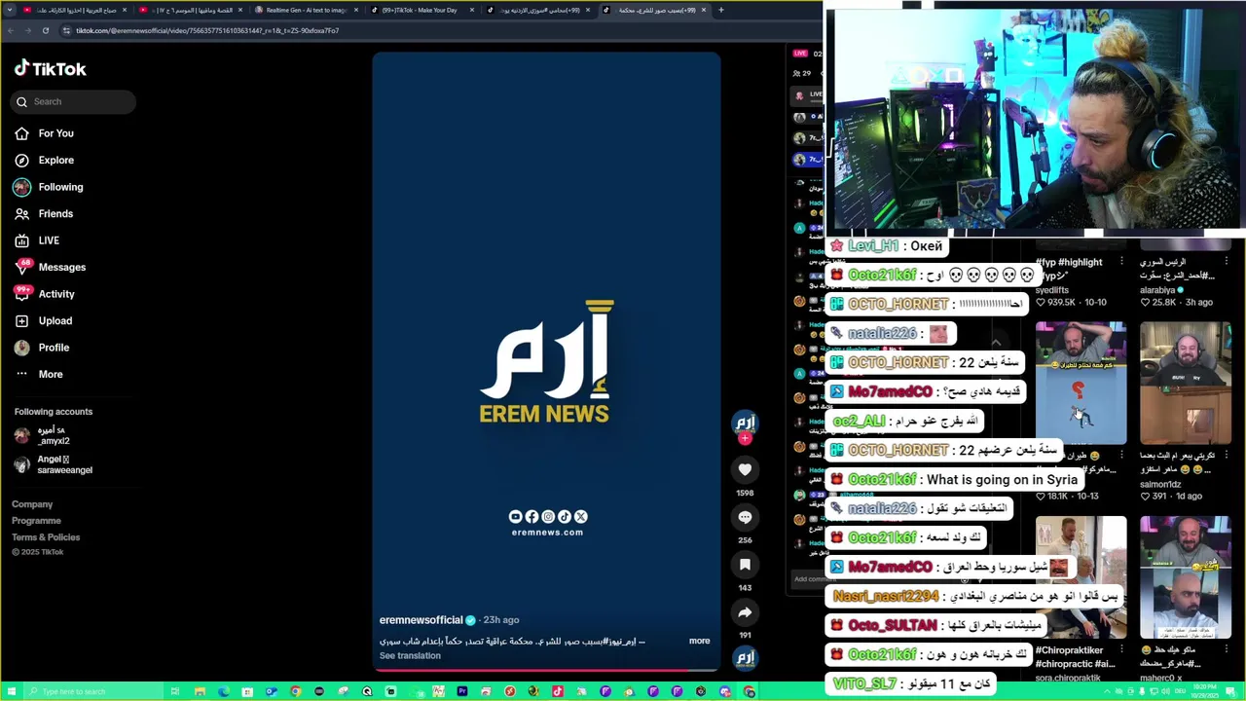Open Terms & Policies footer link
1246x701 pixels.
click(x=46, y=537)
